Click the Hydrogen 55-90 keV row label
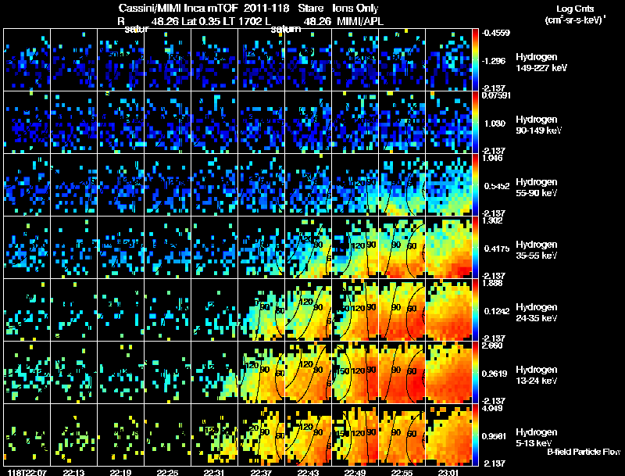The height and width of the screenshot is (476, 625). click(x=537, y=188)
